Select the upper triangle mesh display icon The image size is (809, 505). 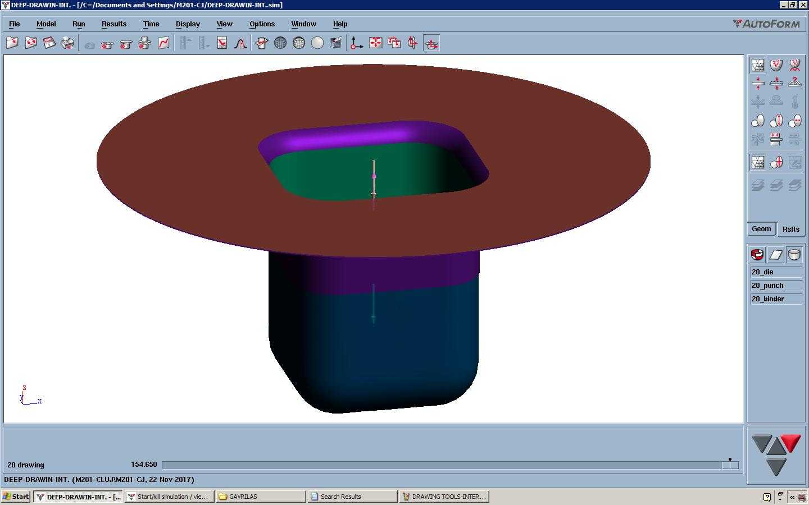pos(758,65)
